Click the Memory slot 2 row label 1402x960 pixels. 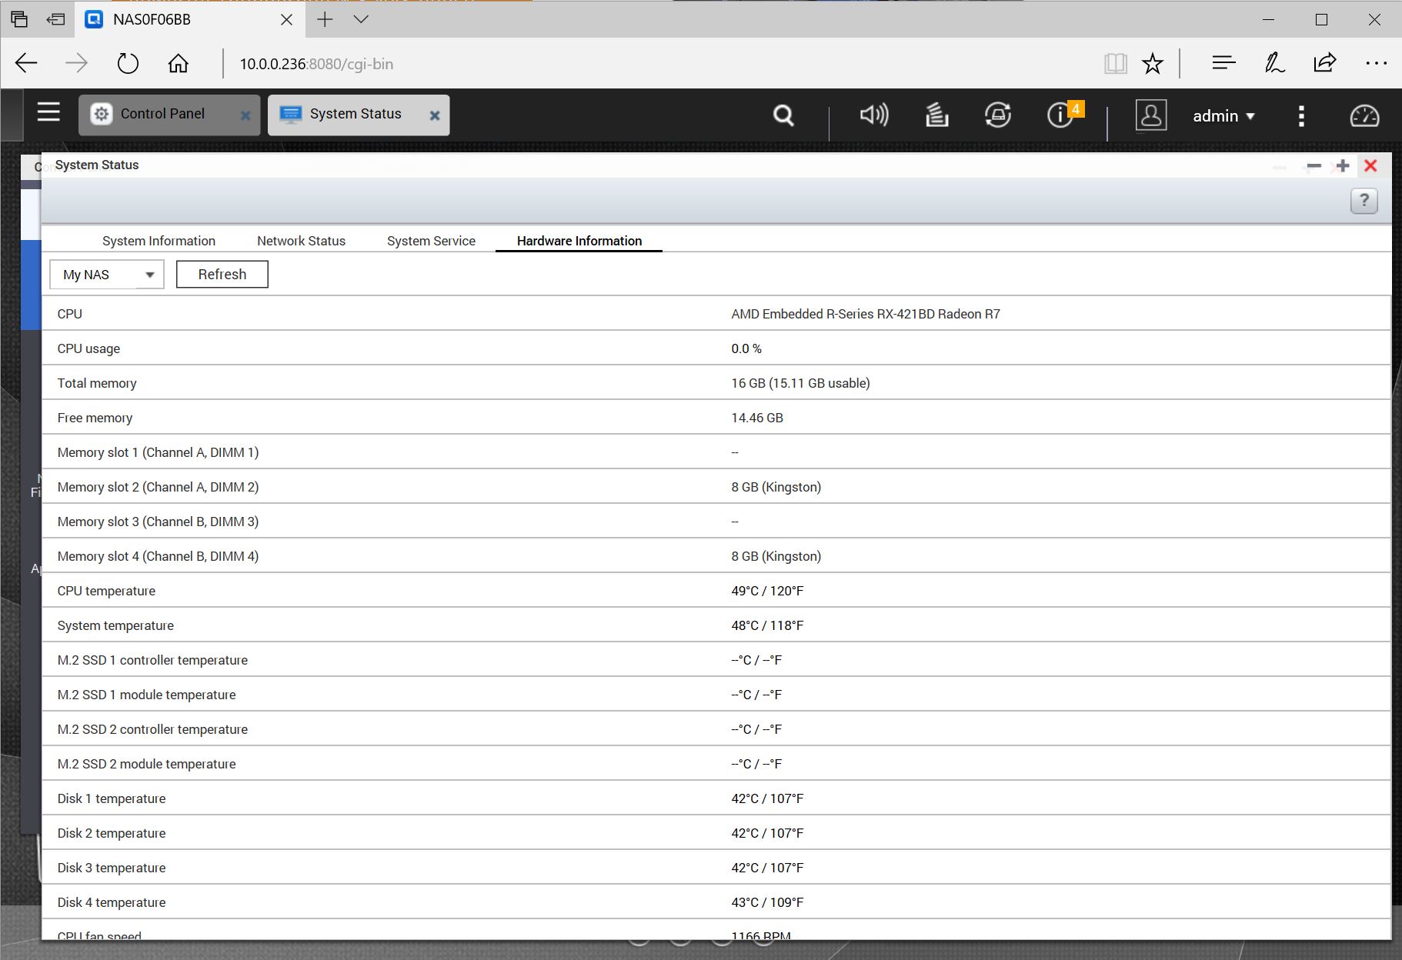tap(158, 487)
